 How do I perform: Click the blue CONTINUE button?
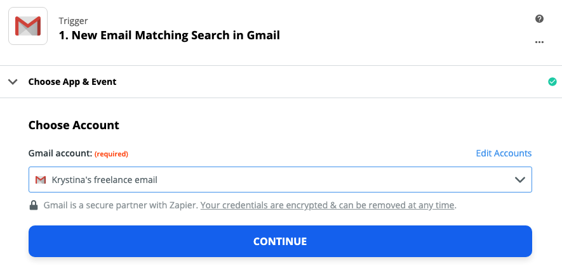point(280,241)
